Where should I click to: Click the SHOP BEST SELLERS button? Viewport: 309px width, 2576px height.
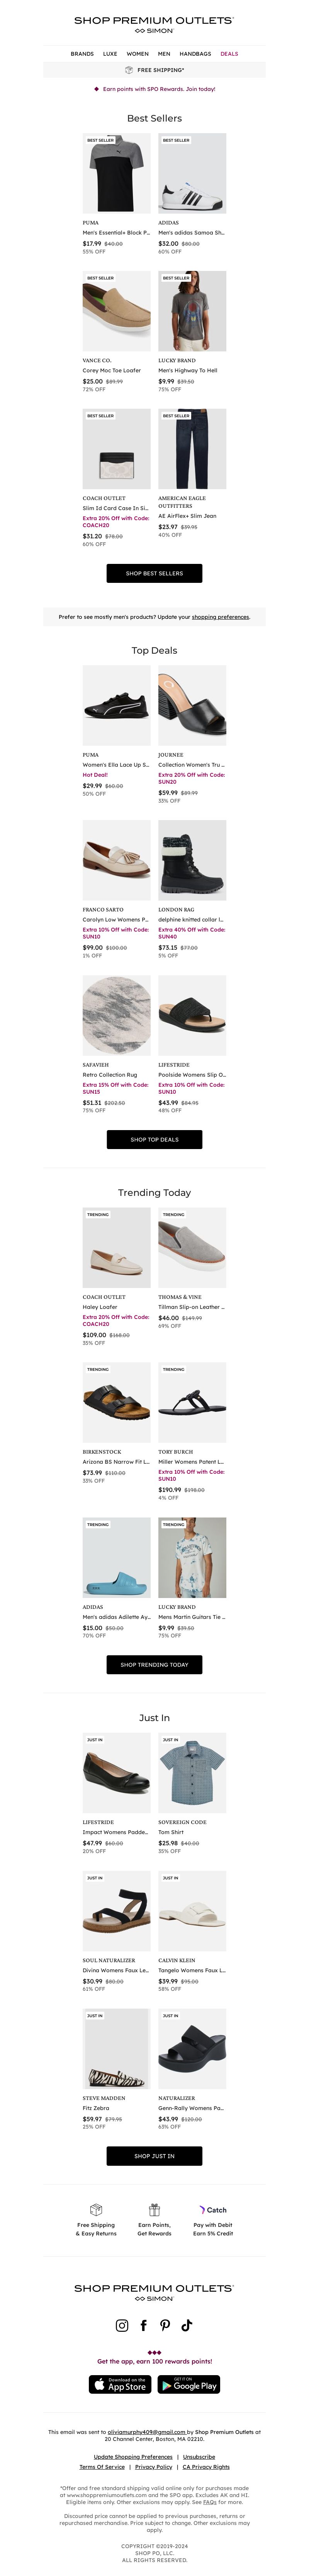pos(154,573)
